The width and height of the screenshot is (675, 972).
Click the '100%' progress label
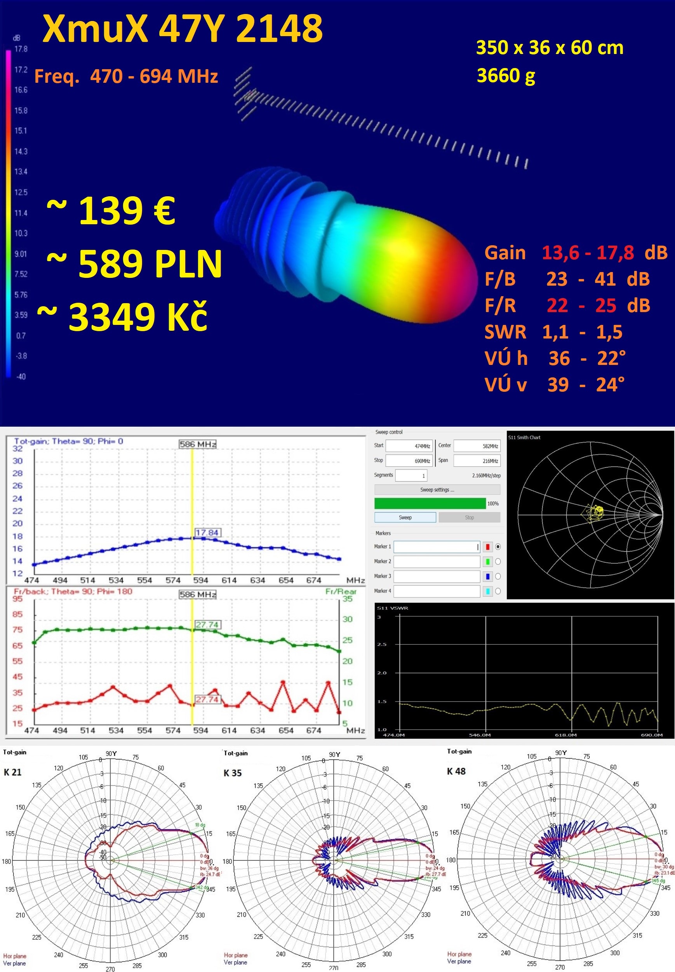[493, 504]
